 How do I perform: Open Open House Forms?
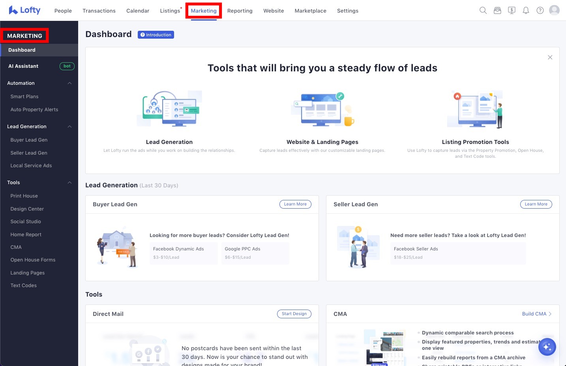coord(33,260)
